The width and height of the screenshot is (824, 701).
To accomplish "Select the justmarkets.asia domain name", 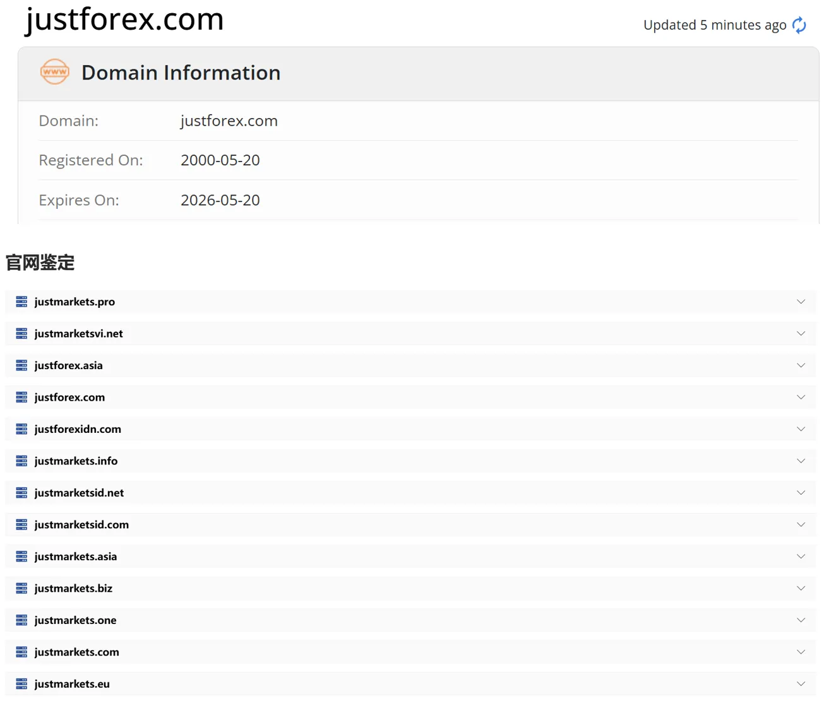I will tap(76, 557).
